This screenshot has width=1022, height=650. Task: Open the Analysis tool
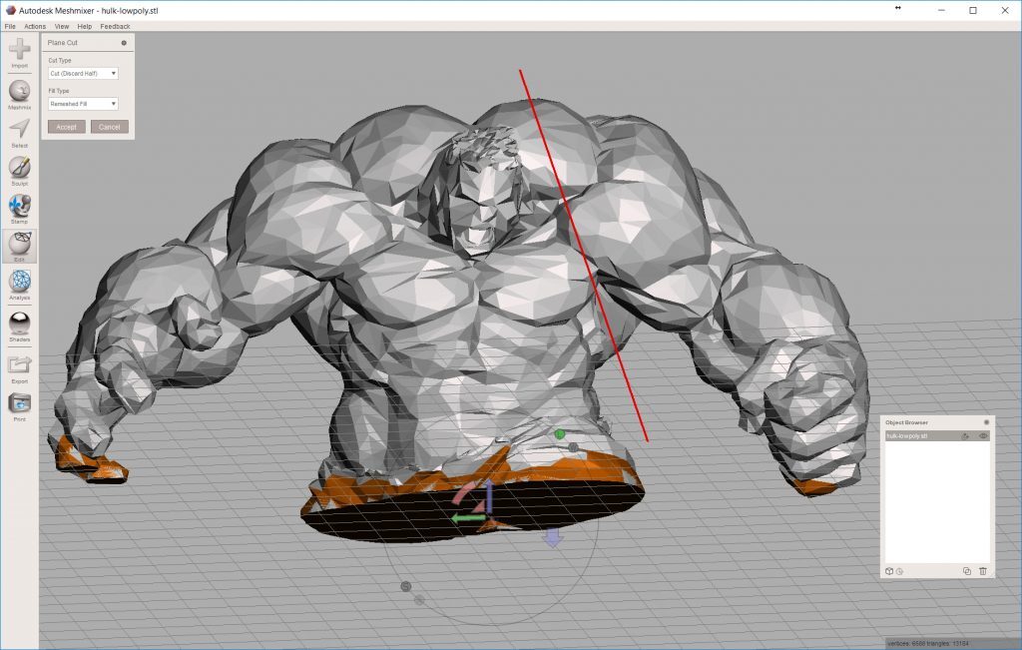[x=20, y=281]
